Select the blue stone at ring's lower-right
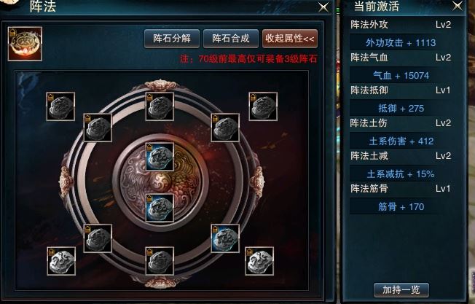Image resolution: width=475 pixels, height=304 pixels. pyautogui.click(x=225, y=238)
